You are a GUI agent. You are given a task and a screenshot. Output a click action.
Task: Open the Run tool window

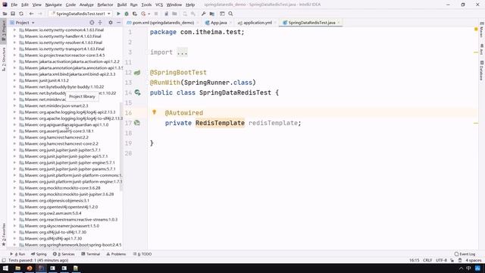tap(18, 254)
